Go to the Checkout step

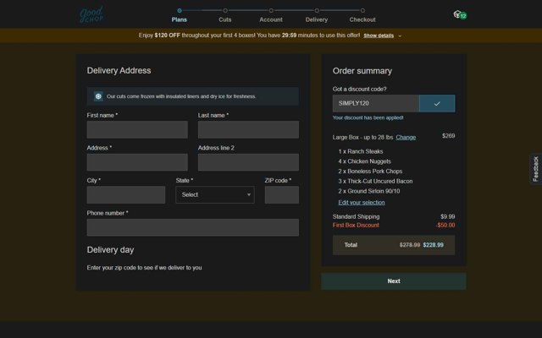pos(362,15)
